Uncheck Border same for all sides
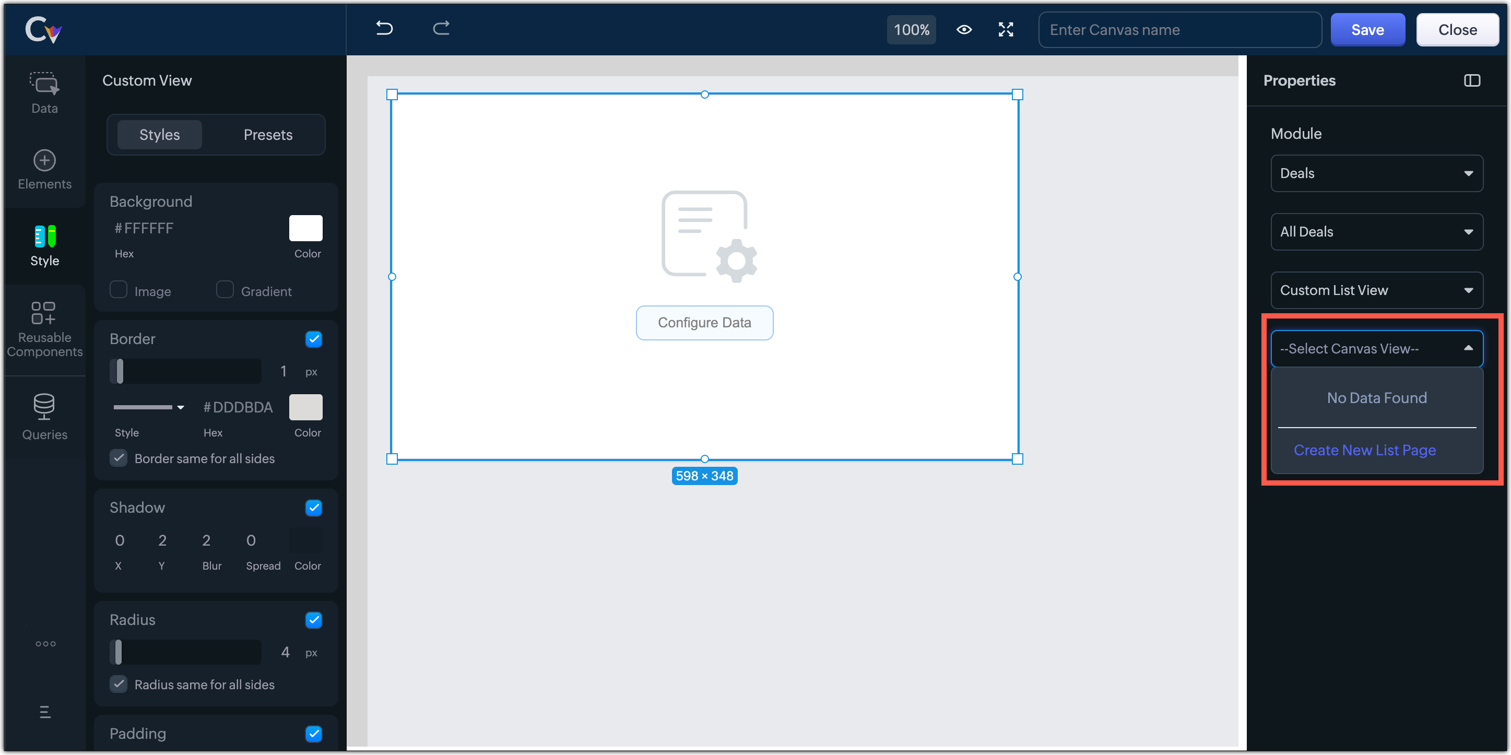Image resolution: width=1511 pixels, height=755 pixels. point(119,458)
